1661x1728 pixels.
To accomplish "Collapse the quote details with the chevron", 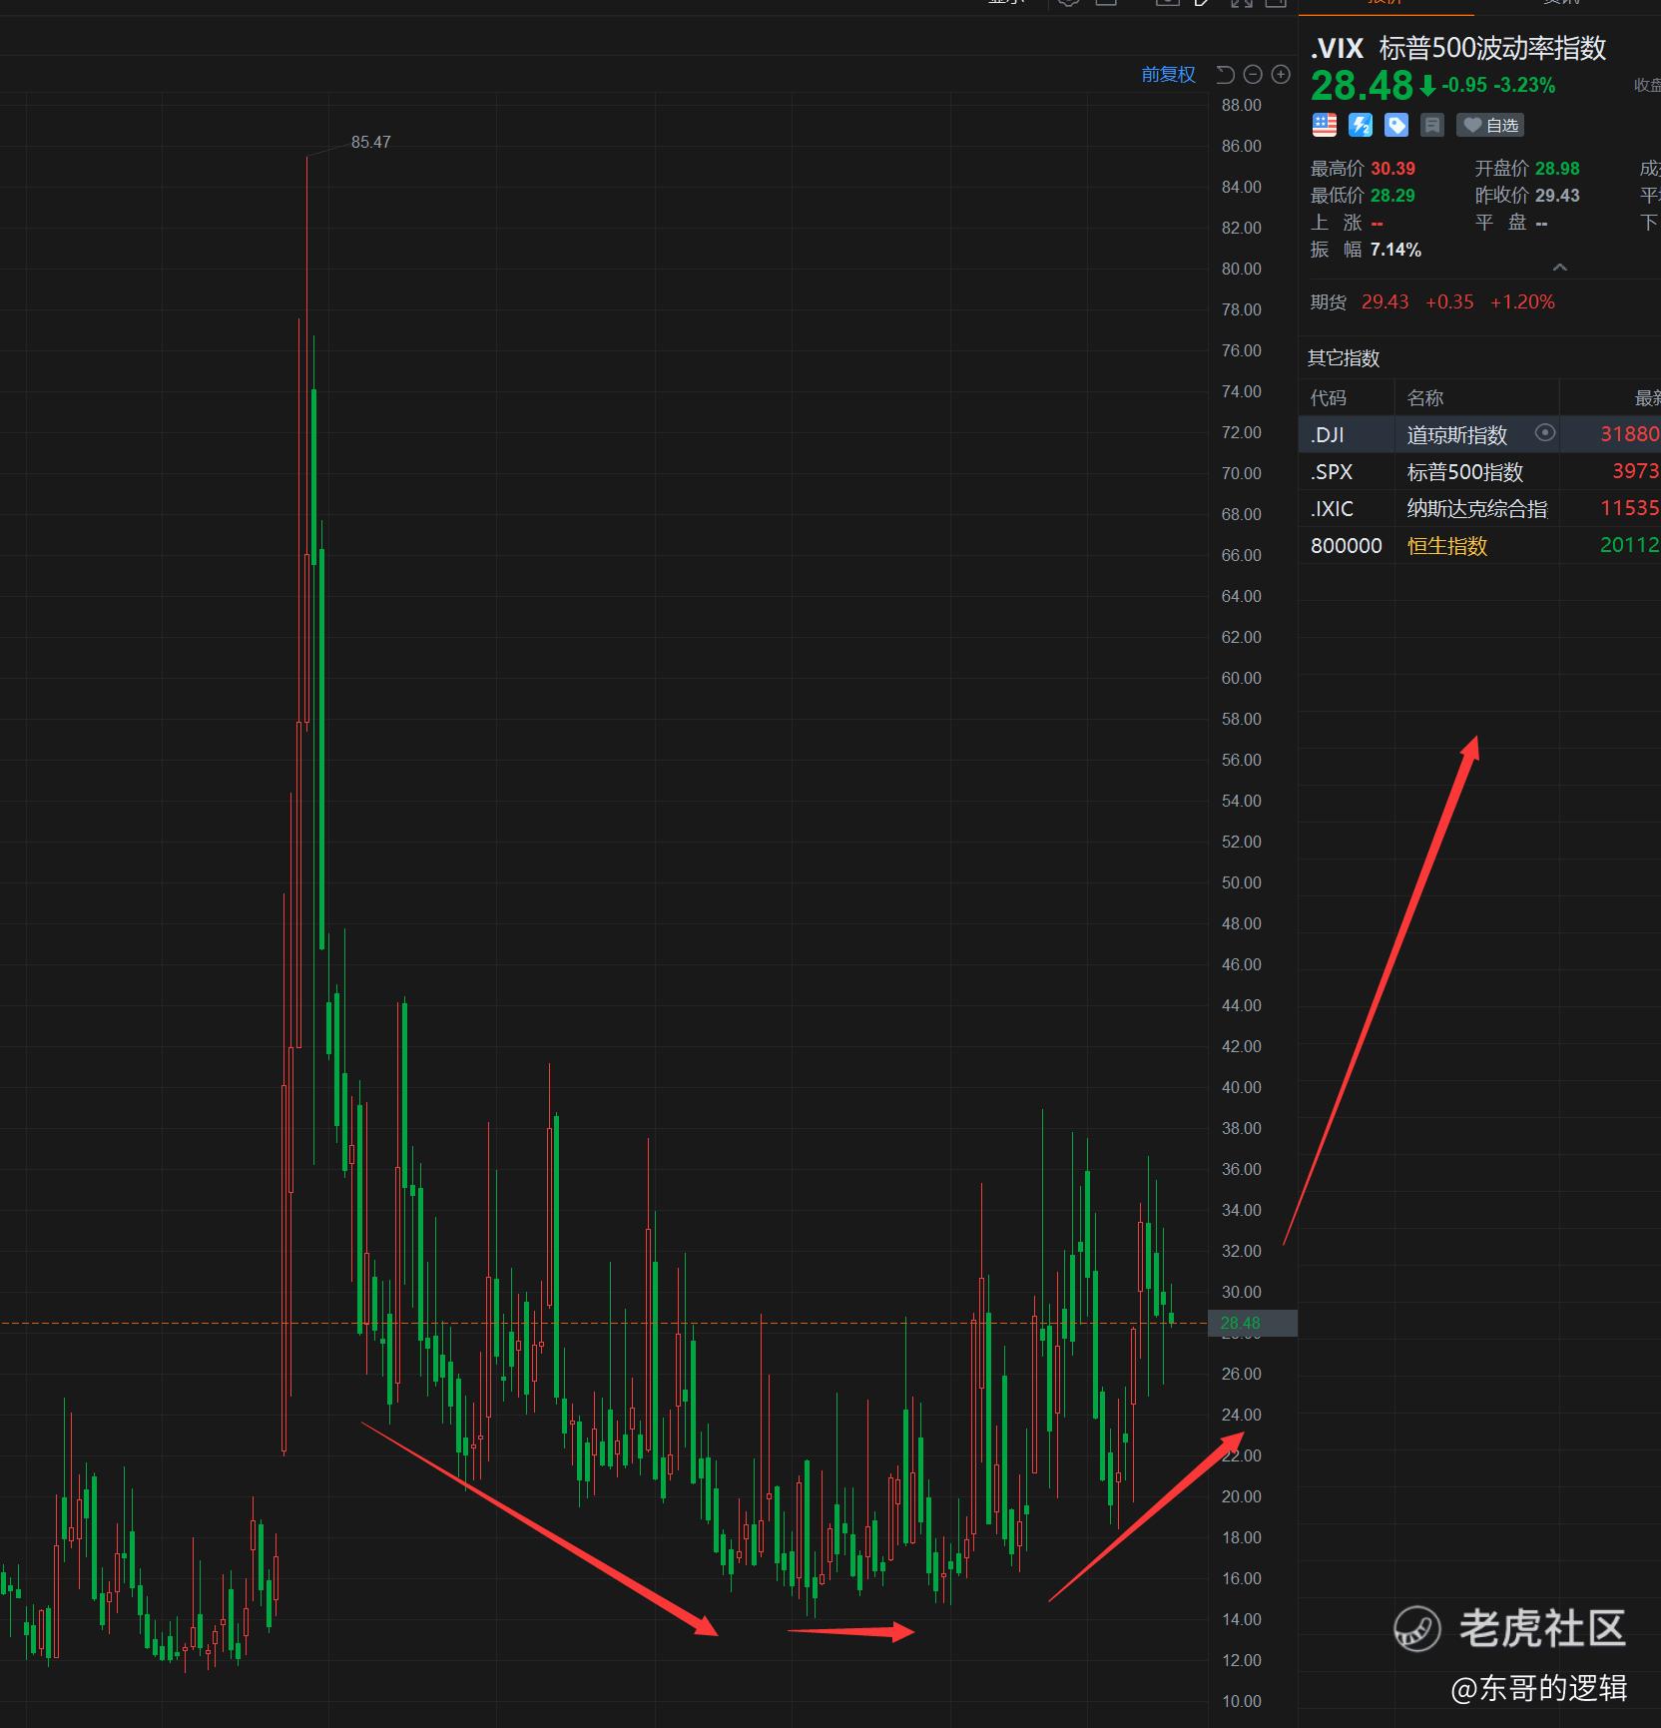I will pyautogui.click(x=1559, y=268).
